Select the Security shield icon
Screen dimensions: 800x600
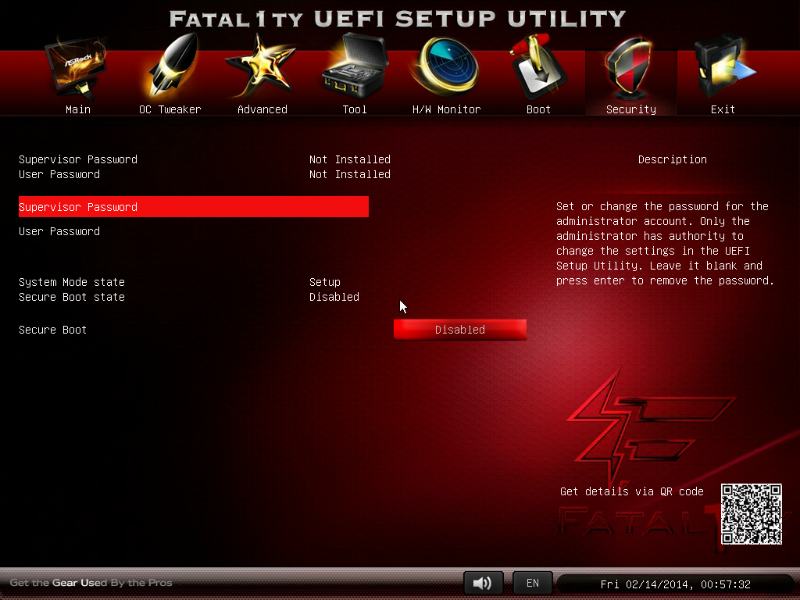pos(630,70)
